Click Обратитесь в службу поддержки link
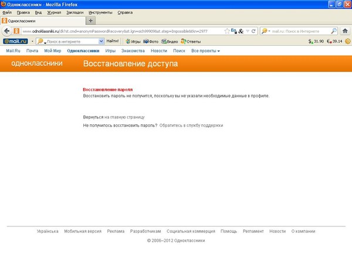Viewport: 352px width, 264px height. [191, 126]
